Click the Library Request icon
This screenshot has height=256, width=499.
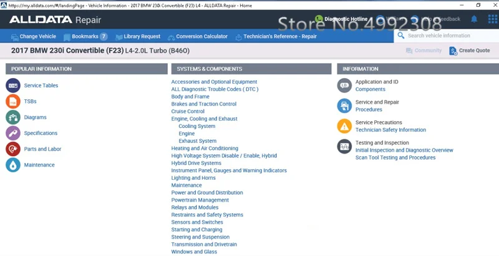(119, 37)
